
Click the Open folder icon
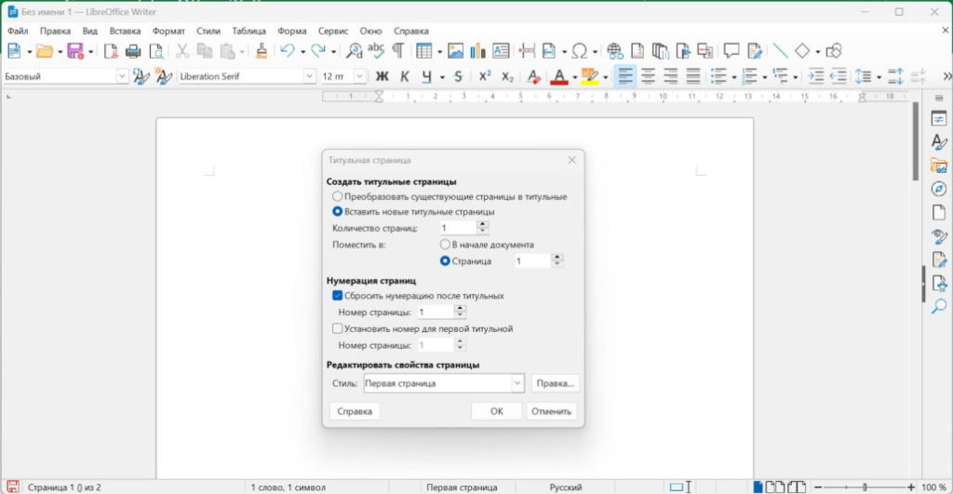click(45, 51)
